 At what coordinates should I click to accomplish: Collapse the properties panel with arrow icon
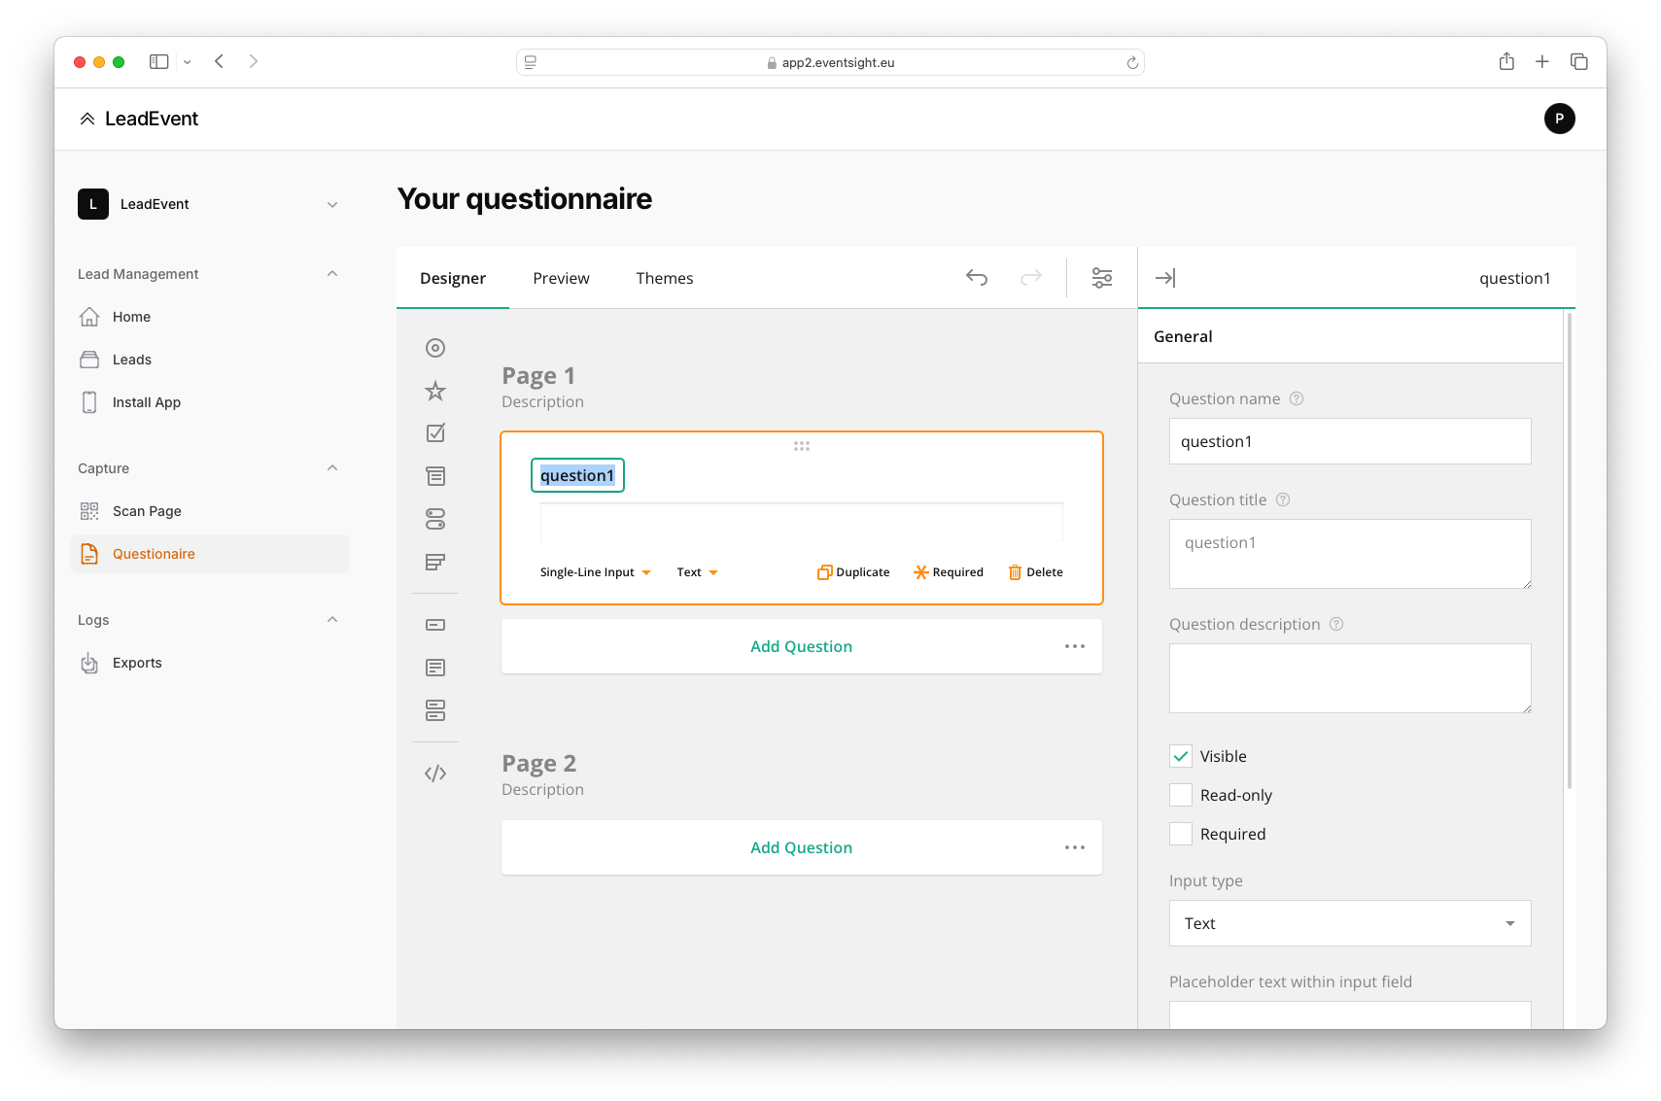[1164, 278]
